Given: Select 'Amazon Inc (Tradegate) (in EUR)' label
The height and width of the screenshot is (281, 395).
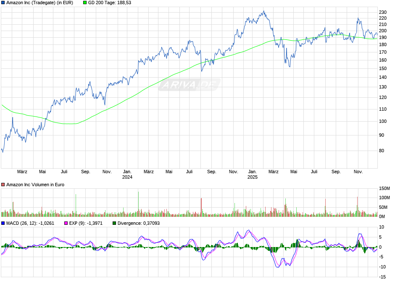Looking at the screenshot, I should [x=39, y=3].
